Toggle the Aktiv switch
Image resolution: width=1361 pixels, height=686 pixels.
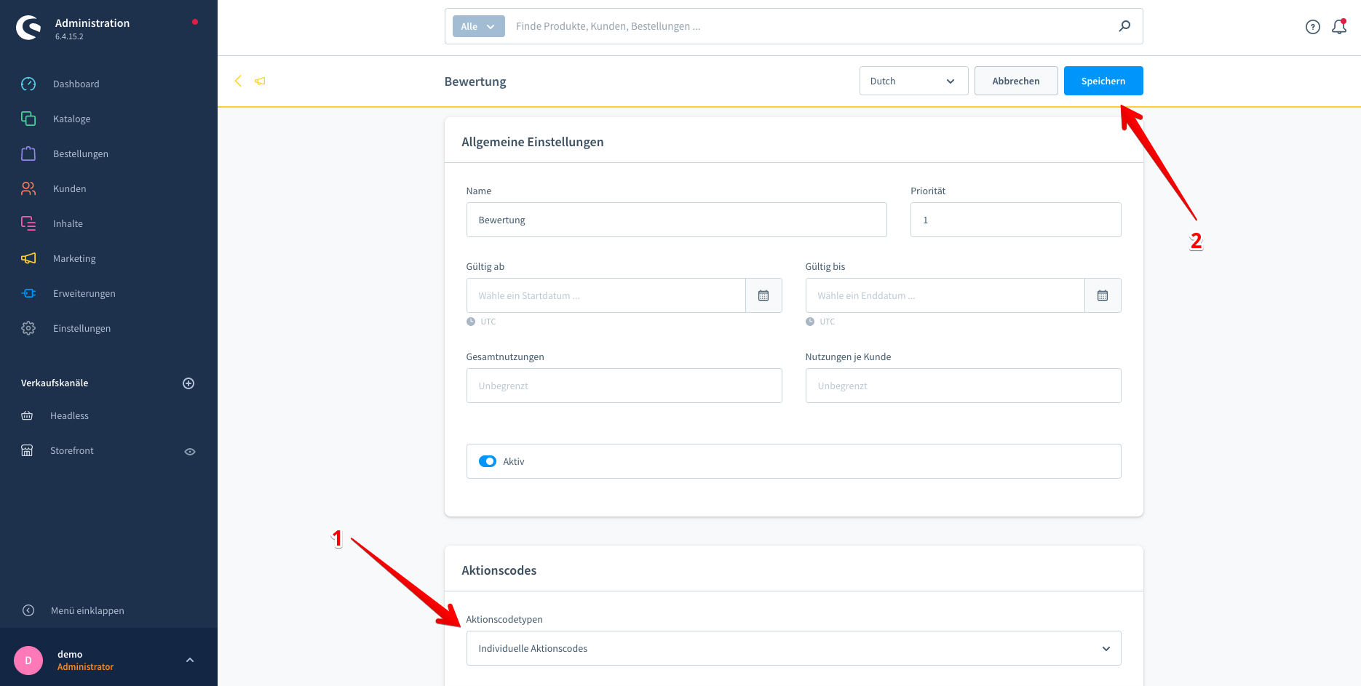pos(488,461)
